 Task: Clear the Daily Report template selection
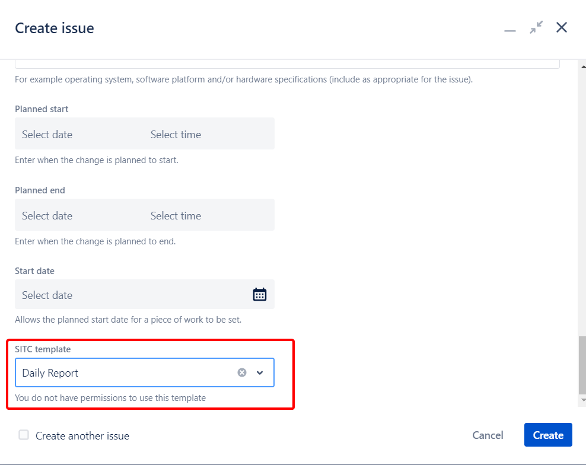pos(242,372)
